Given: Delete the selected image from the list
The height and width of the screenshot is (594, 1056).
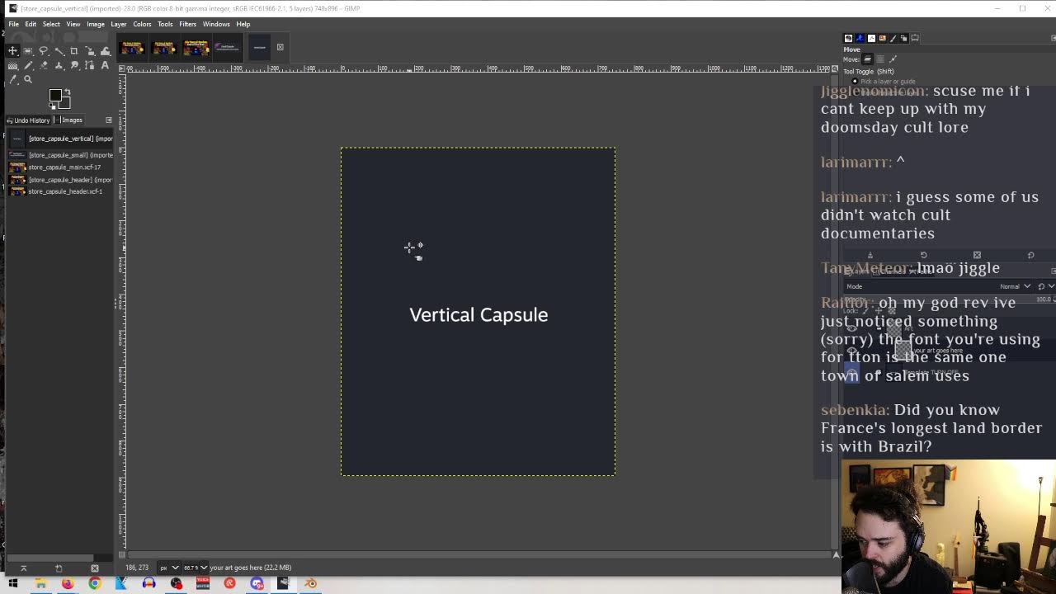Looking at the screenshot, I should [x=95, y=568].
